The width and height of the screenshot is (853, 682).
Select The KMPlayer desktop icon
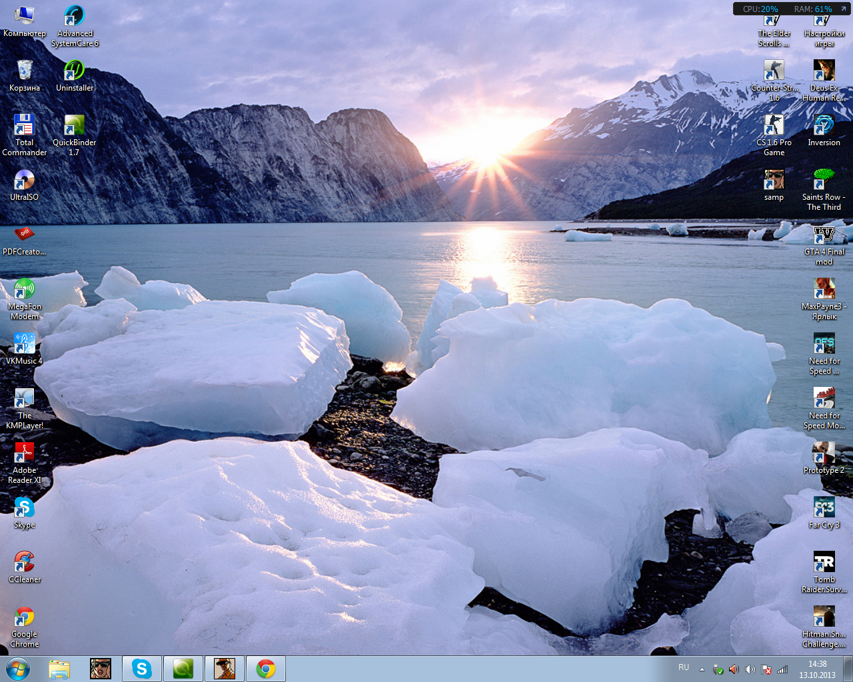coord(25,408)
